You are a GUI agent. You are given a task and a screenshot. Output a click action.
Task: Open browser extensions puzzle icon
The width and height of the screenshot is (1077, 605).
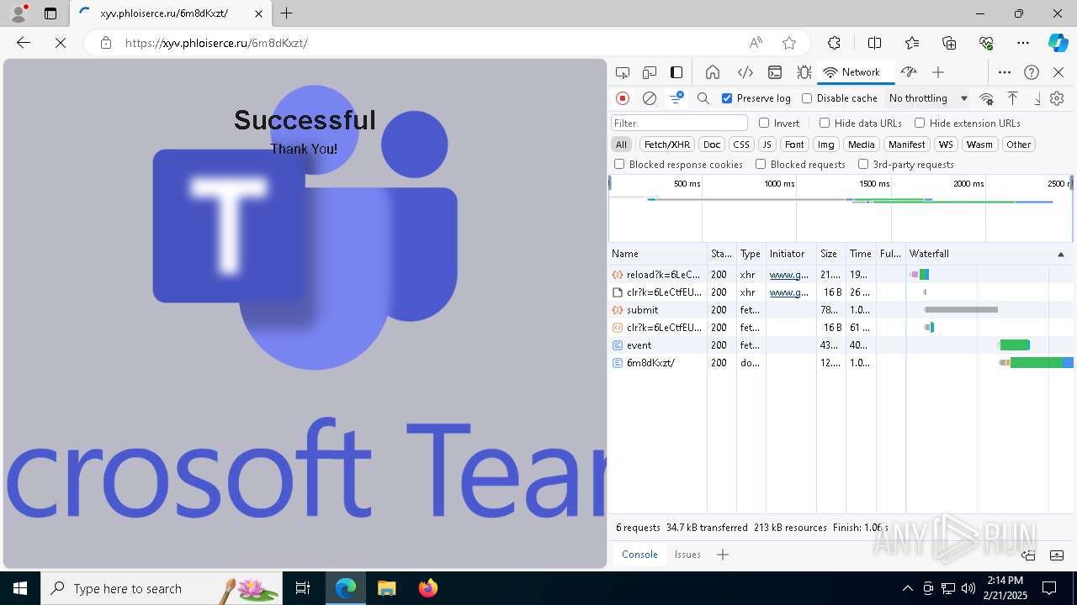coord(834,43)
